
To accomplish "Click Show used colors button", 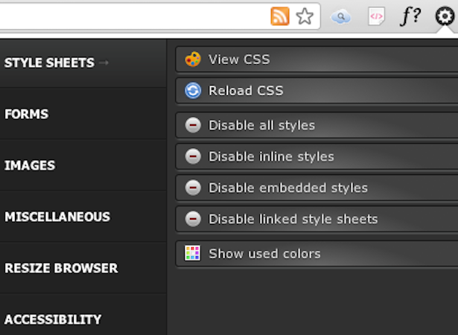I will [317, 254].
